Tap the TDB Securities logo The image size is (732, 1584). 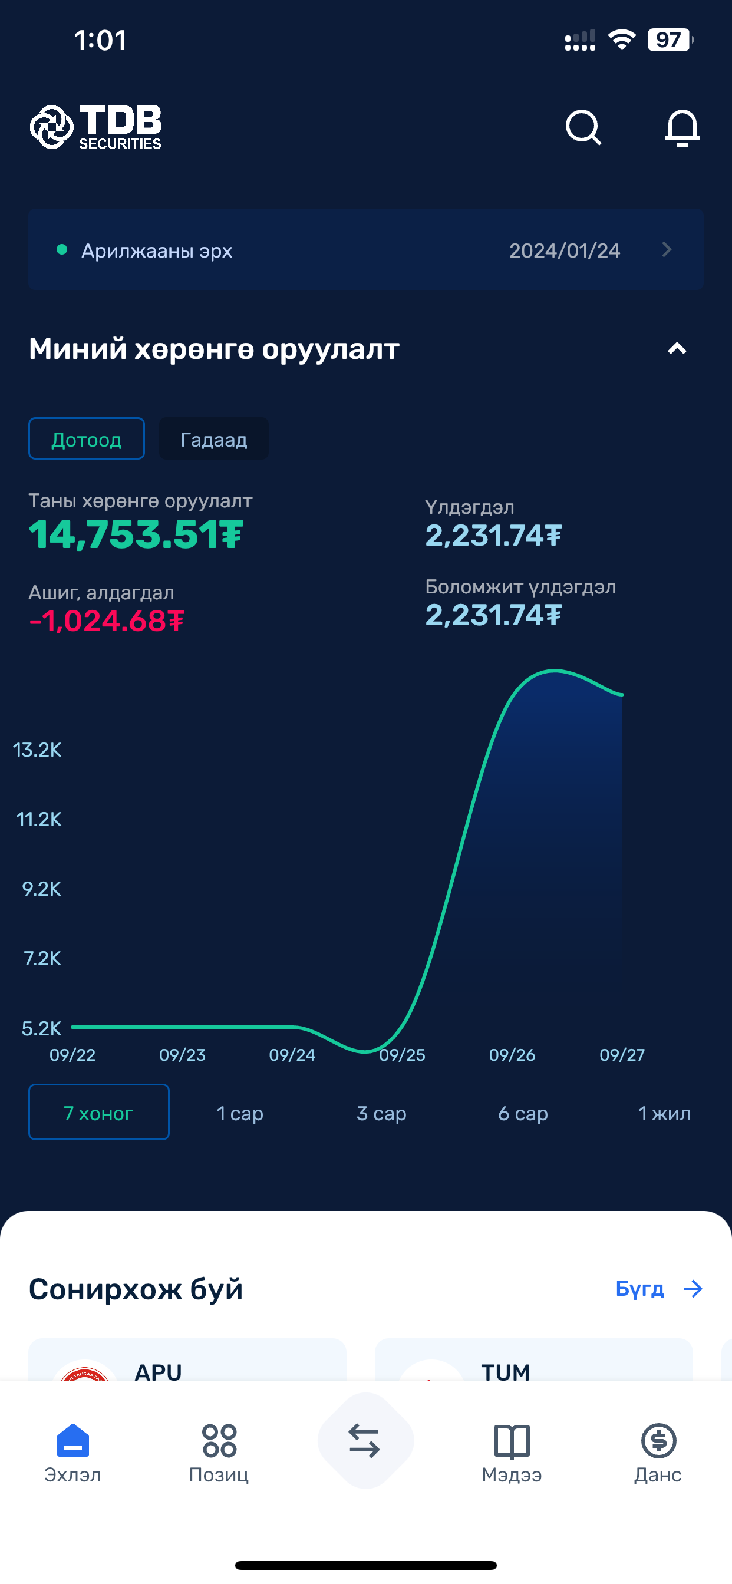coord(96,127)
